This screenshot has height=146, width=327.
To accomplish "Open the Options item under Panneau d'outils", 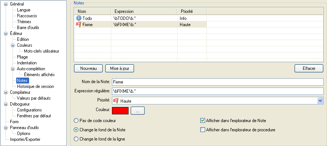I will click(24, 133).
